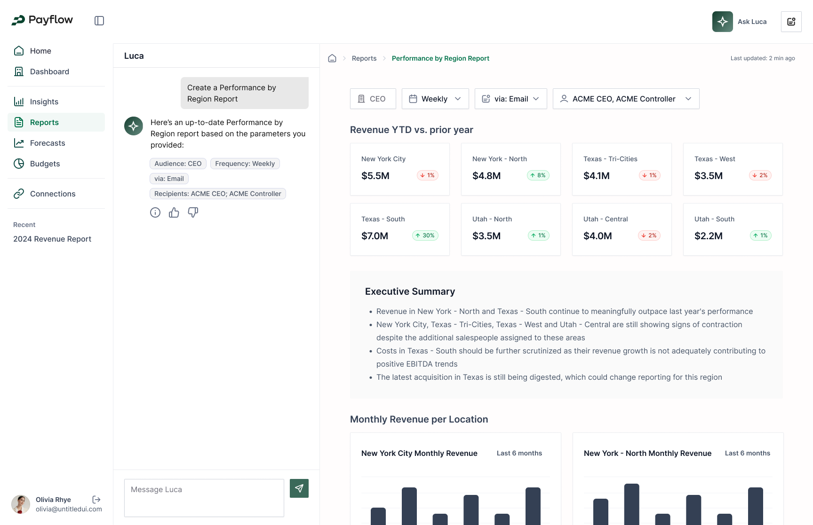The image size is (813, 525).
Task: Click the CEO audience selector
Action: tap(373, 99)
